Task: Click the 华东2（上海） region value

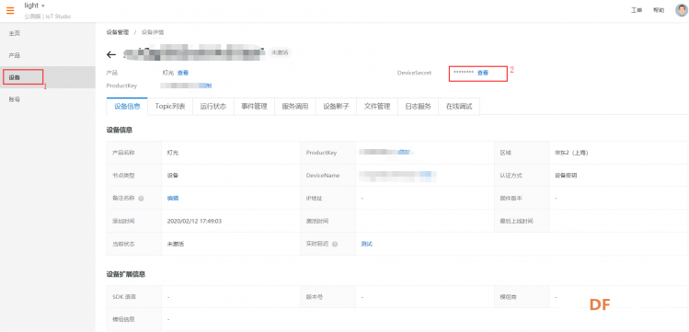Action: (571, 153)
